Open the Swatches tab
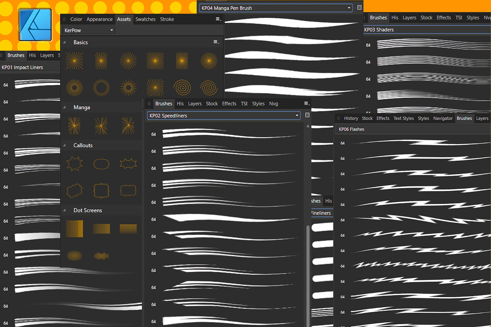Viewport: 491px width, 327px height. tap(146, 19)
